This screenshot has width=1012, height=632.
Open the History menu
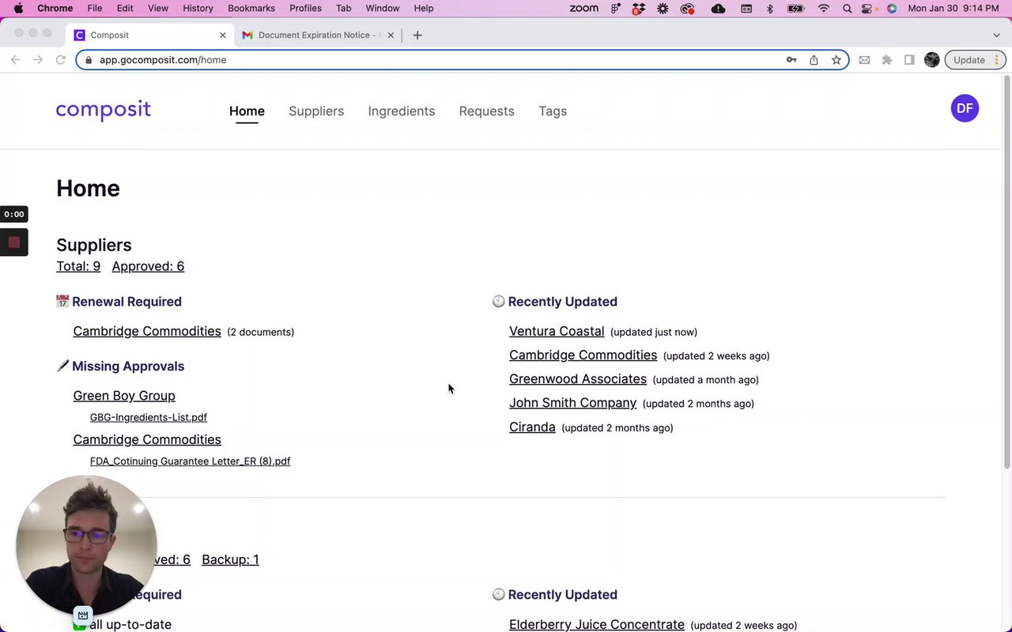[x=198, y=8]
